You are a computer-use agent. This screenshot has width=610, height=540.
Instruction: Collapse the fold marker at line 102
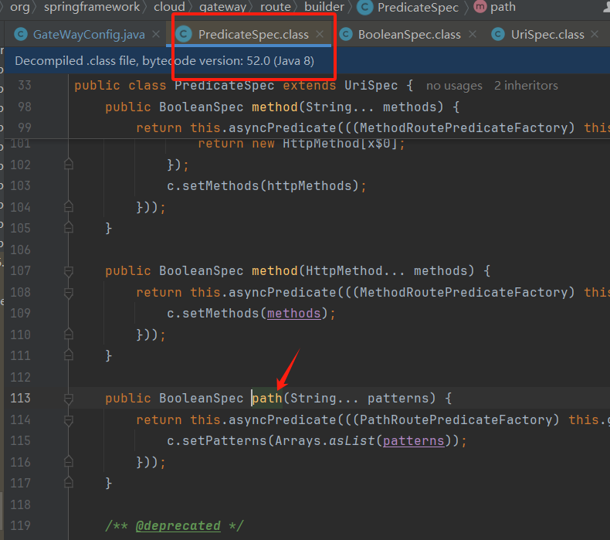coord(69,165)
